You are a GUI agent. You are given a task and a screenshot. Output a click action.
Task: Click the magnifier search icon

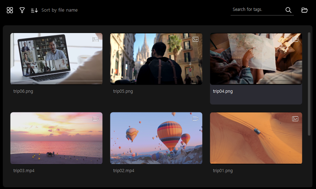pos(288,10)
